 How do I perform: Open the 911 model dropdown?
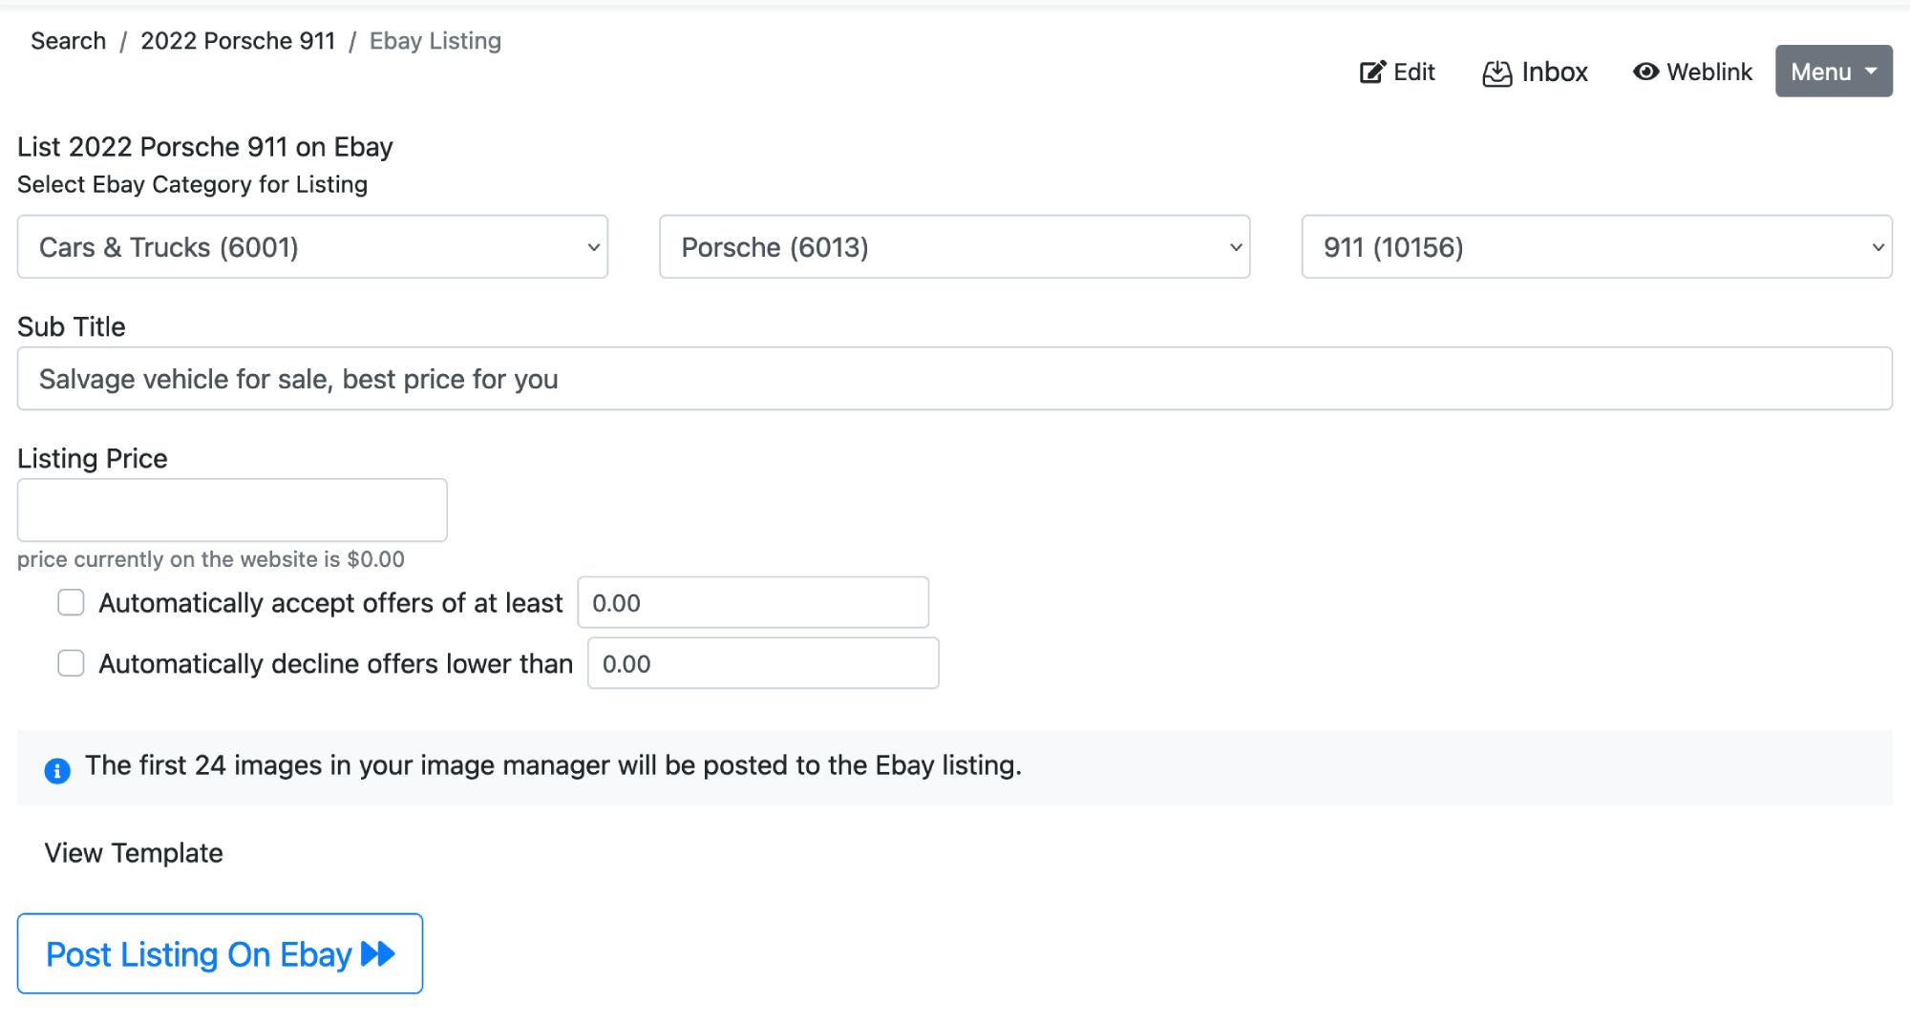1596,247
